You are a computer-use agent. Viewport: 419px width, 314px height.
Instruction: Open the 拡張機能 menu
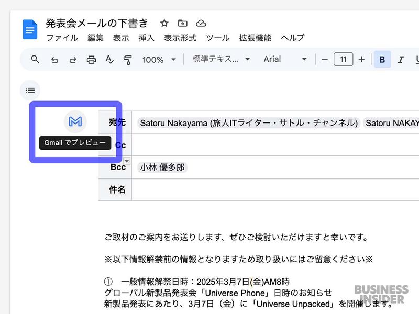pyautogui.click(x=255, y=38)
